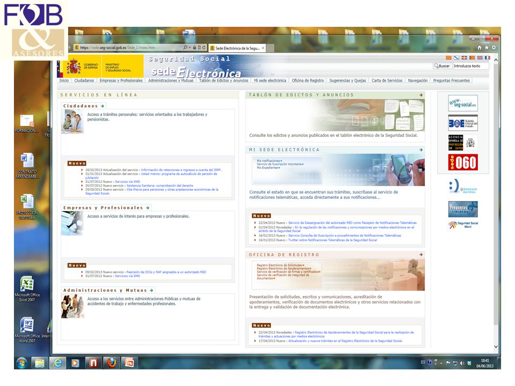Open the browser Favorites star icon
515x386 pixels.
click(487, 48)
